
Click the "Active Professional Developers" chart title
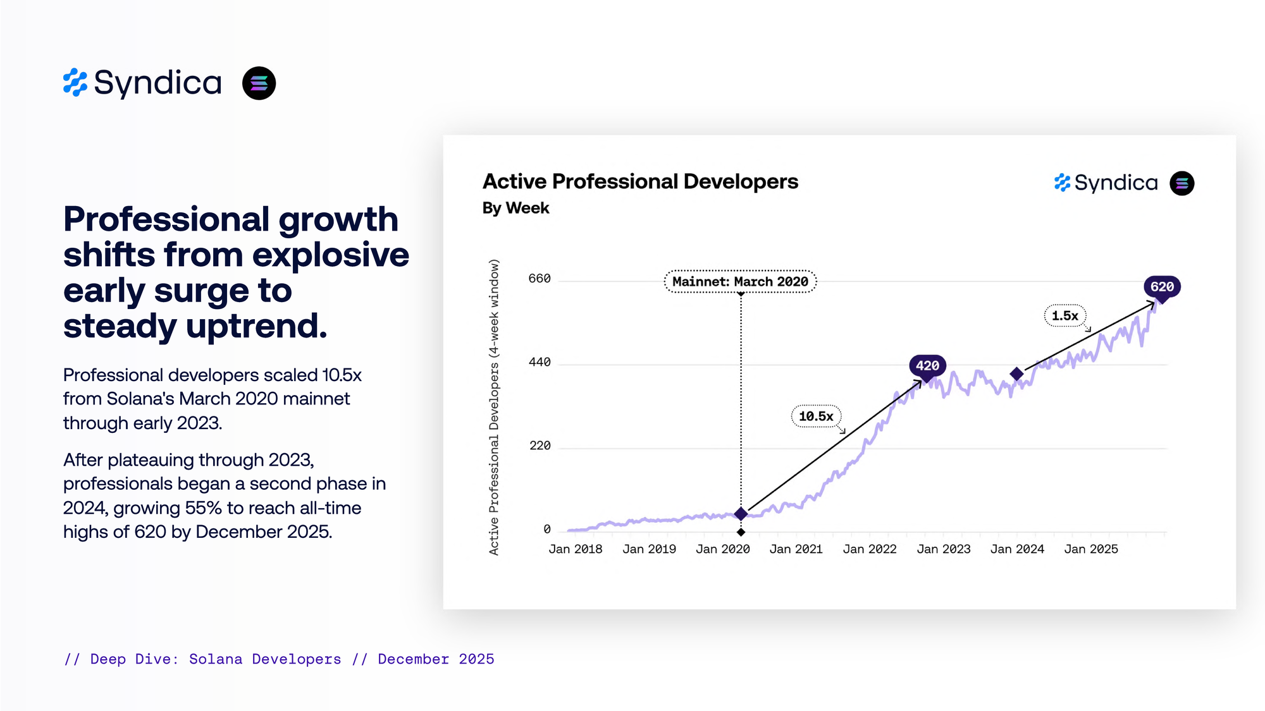point(640,181)
